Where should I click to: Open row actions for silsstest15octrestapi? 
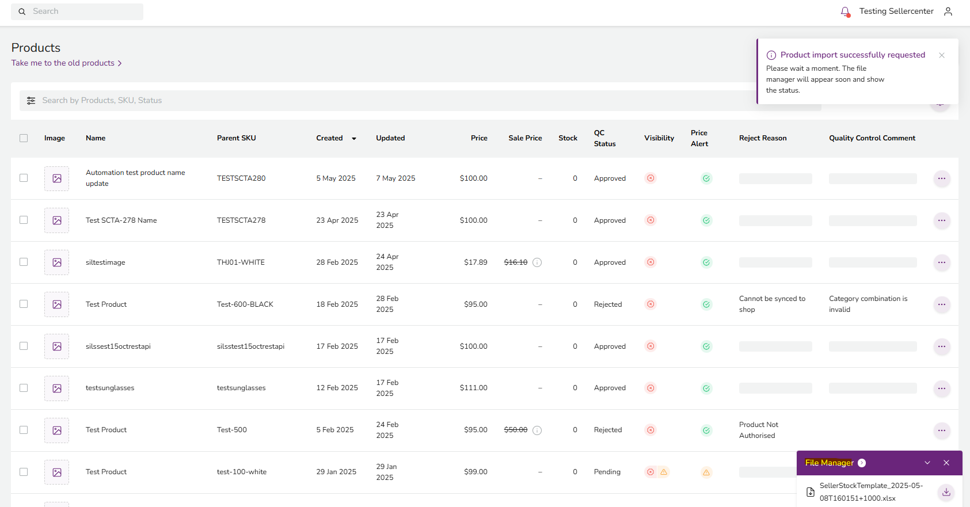[x=942, y=346]
